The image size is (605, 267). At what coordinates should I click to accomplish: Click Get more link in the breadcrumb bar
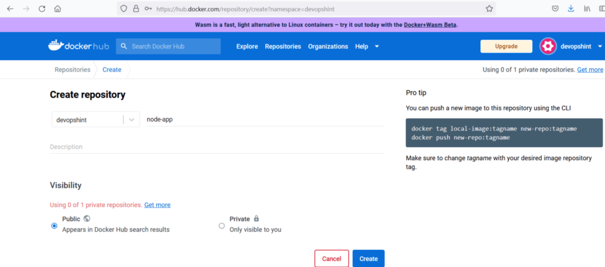[x=590, y=70]
